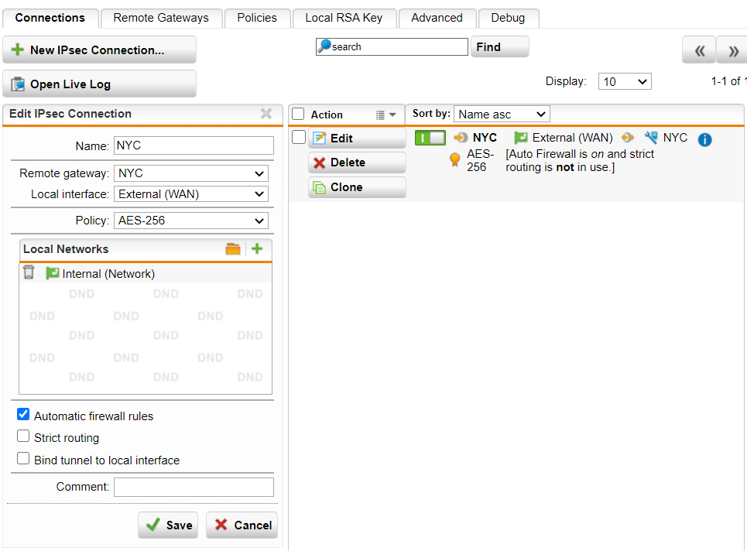Click the Comment input field
Viewport: 747px width, 551px height.
click(194, 487)
